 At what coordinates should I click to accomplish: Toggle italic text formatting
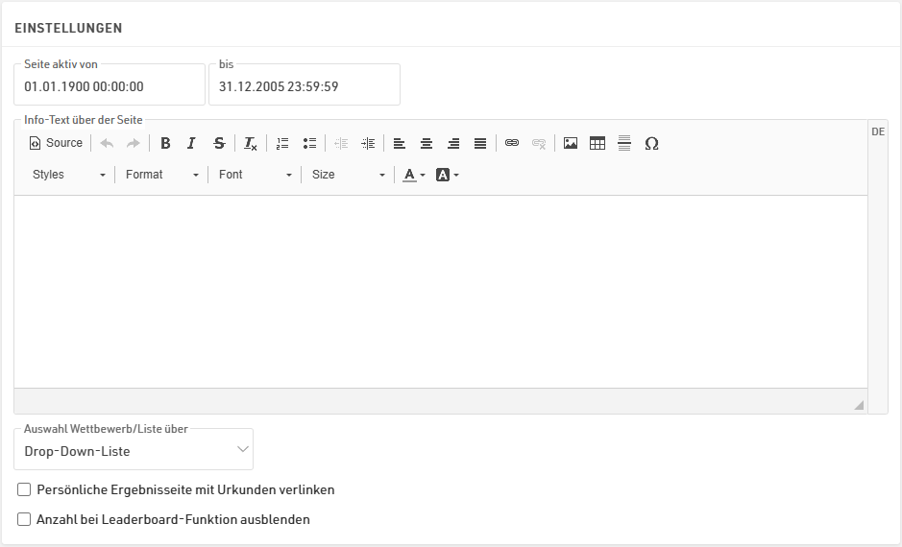(x=191, y=143)
